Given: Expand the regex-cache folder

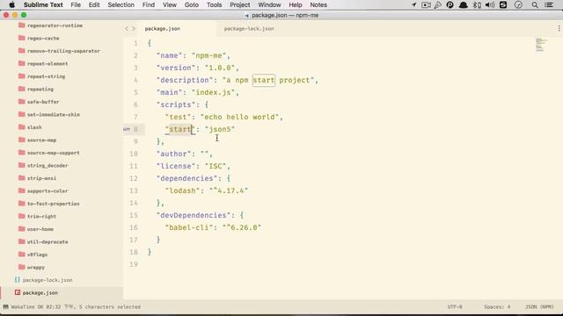Looking at the screenshot, I should pos(43,38).
